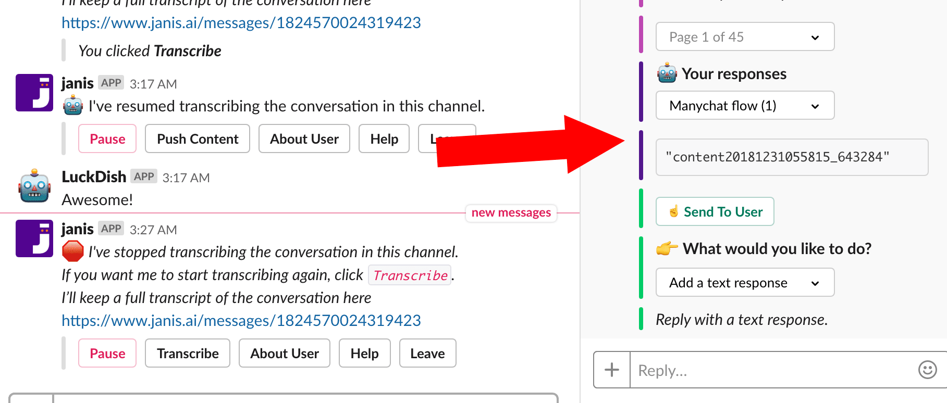Screen dimensions: 947x403
Task: Click the Reply with a text response text
Action: 742,319
